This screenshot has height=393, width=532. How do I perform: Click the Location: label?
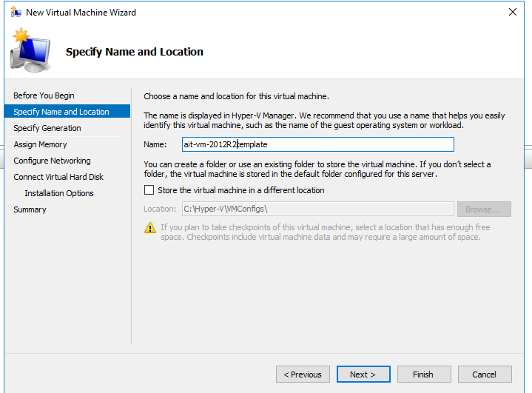click(x=160, y=209)
